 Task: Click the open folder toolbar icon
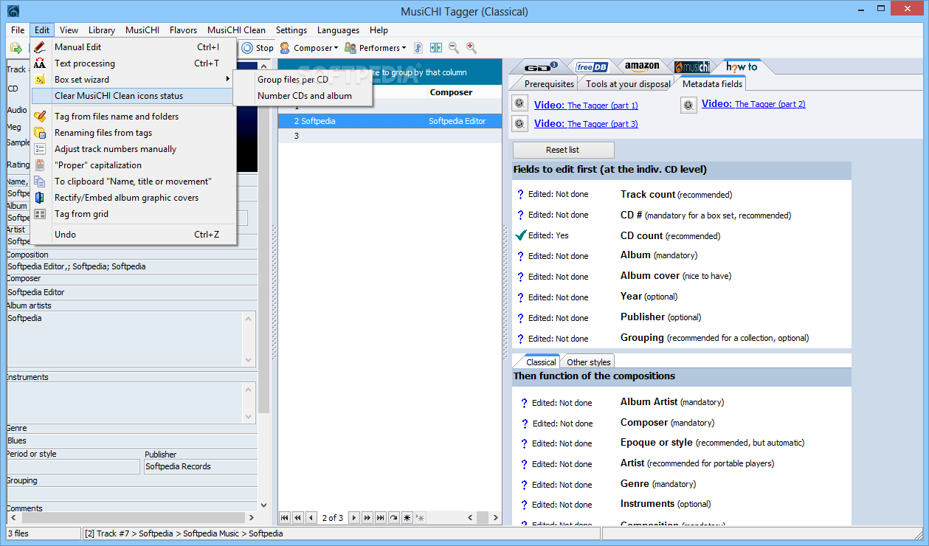(x=15, y=48)
